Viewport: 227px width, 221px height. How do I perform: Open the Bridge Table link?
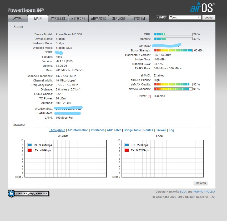coord(132,130)
